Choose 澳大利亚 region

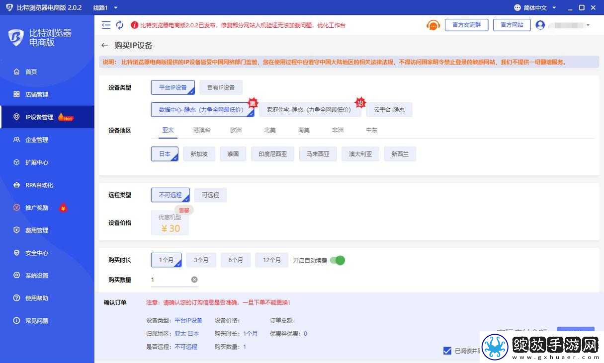pyautogui.click(x=360, y=154)
